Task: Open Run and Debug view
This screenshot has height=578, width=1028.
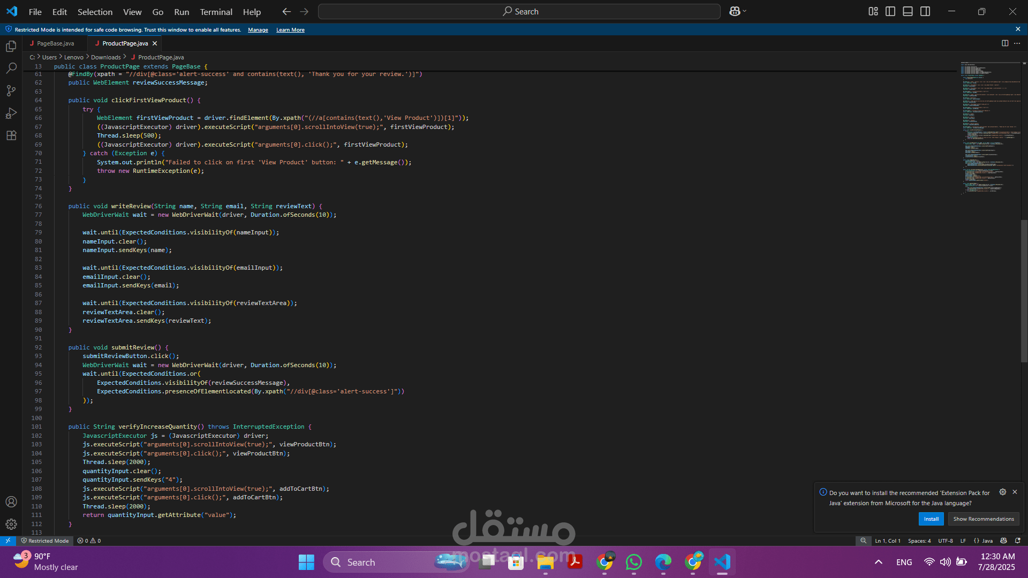Action: [x=11, y=113]
